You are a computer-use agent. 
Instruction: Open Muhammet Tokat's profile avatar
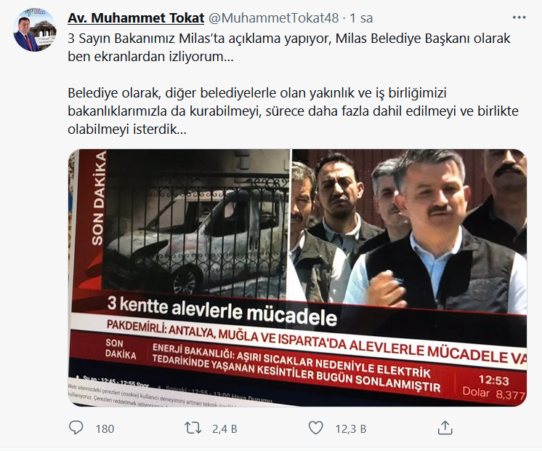[x=35, y=30]
